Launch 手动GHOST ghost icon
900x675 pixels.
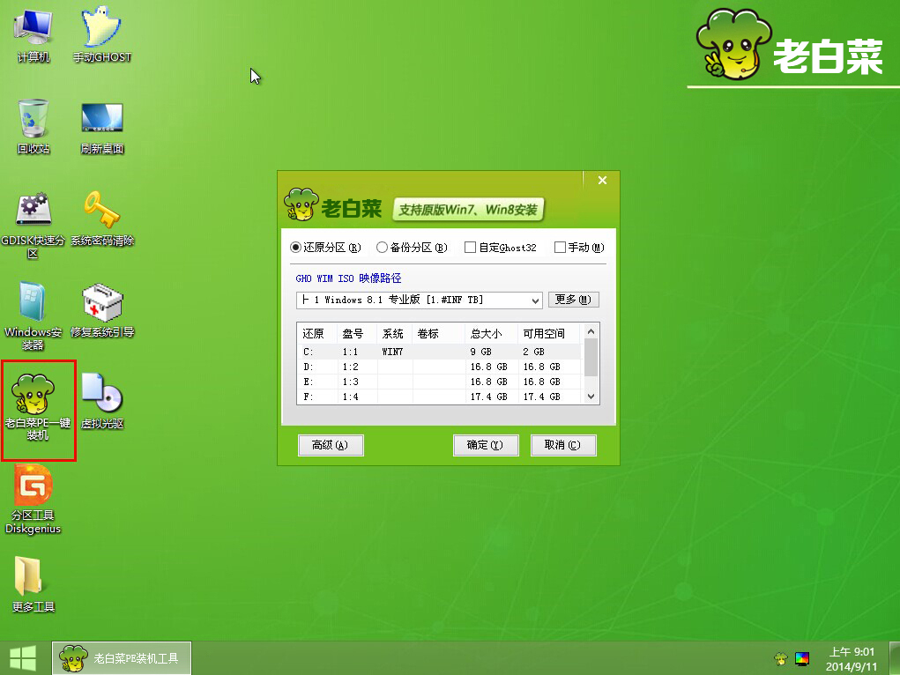click(x=102, y=35)
